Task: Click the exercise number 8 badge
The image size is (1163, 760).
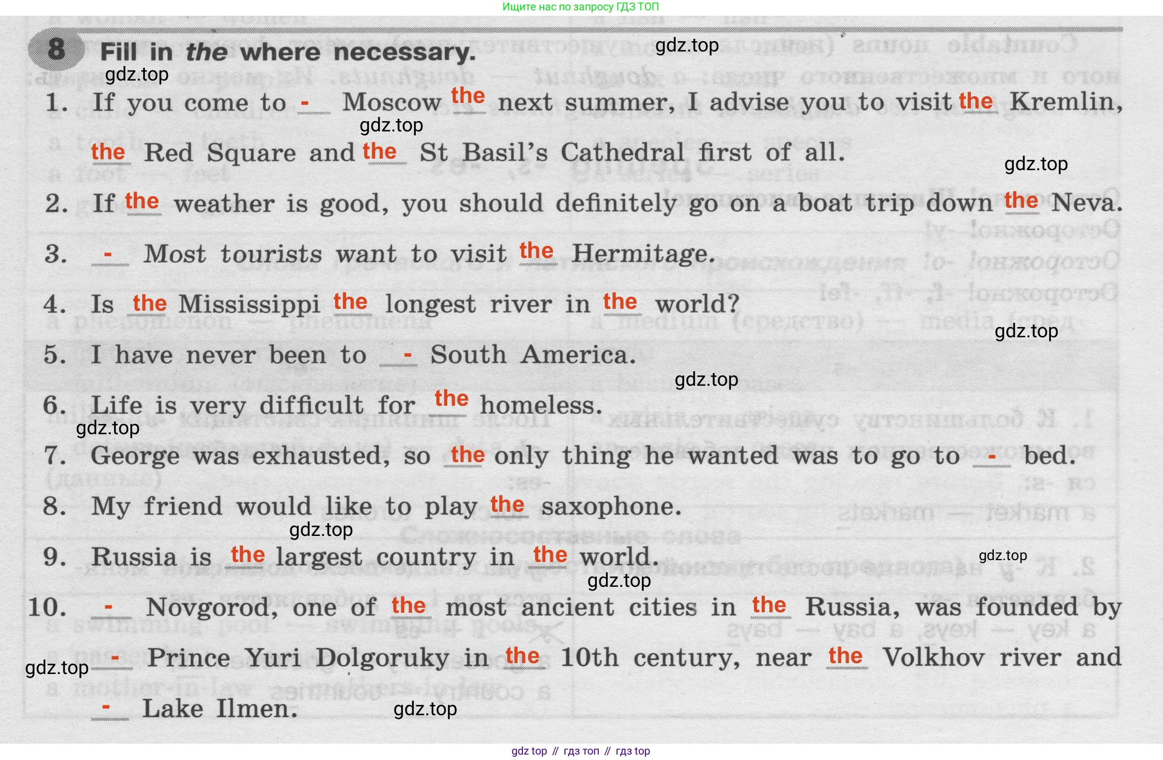Action: point(56,50)
